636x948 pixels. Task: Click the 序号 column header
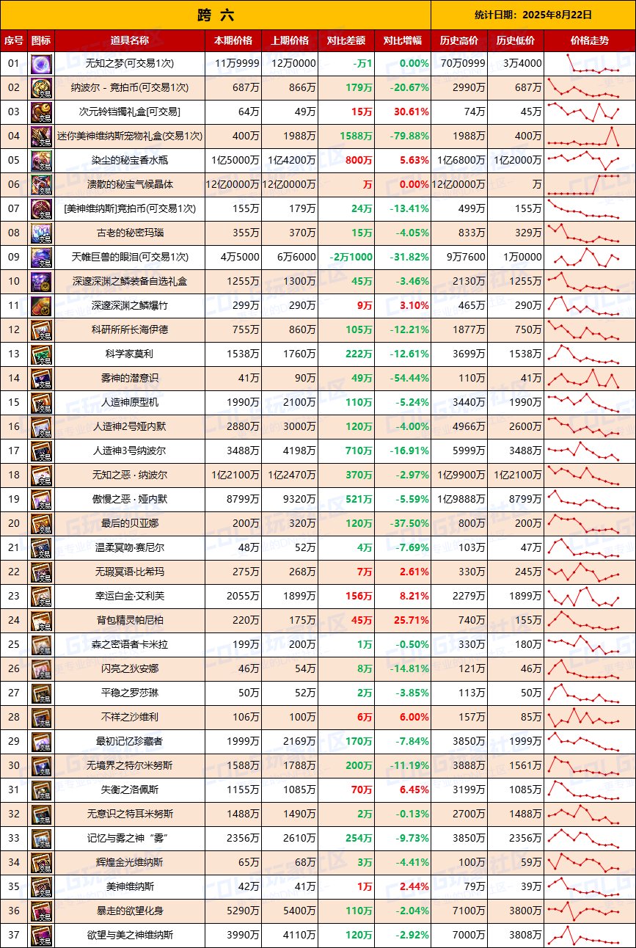pyautogui.click(x=14, y=41)
